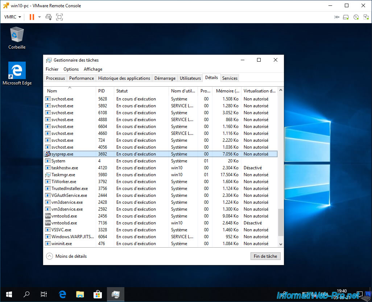The width and height of the screenshot is (372, 302).
Task: Click the CD/DVD drive device icon in VMRC
Action: pos(356,17)
